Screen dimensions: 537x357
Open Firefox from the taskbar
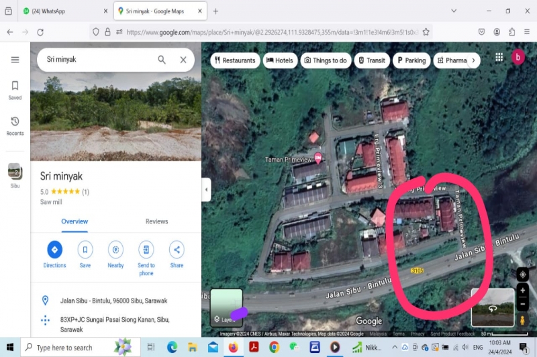(x=233, y=348)
